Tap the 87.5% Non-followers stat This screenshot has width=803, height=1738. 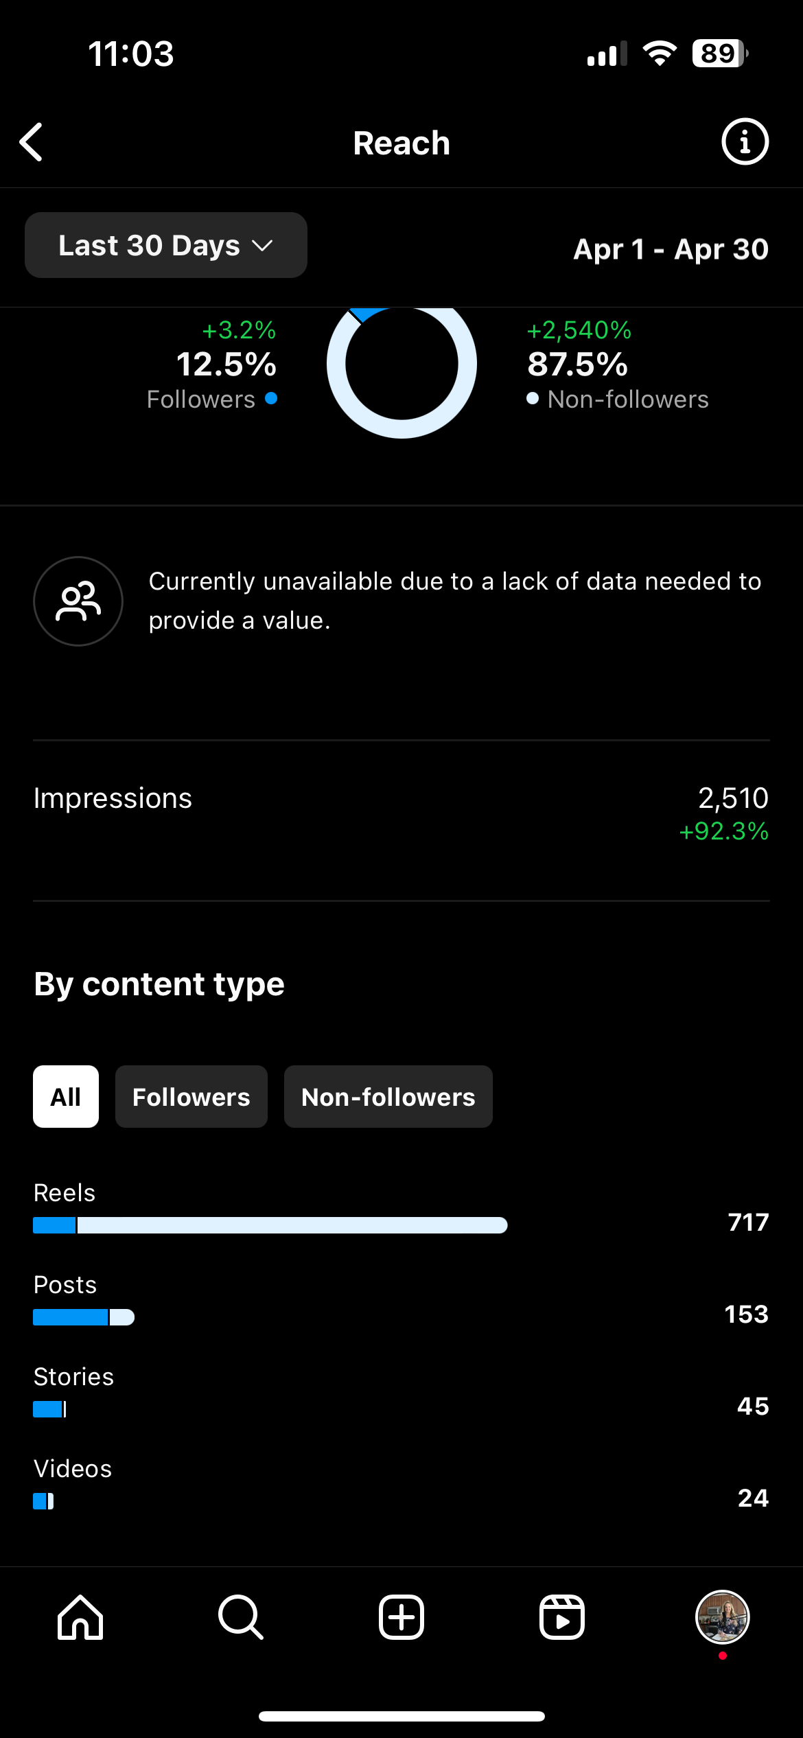[x=578, y=364]
